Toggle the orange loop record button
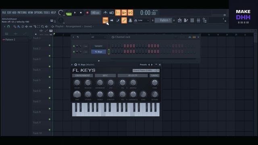The width and height of the screenshot is (258, 145). coord(130,12)
